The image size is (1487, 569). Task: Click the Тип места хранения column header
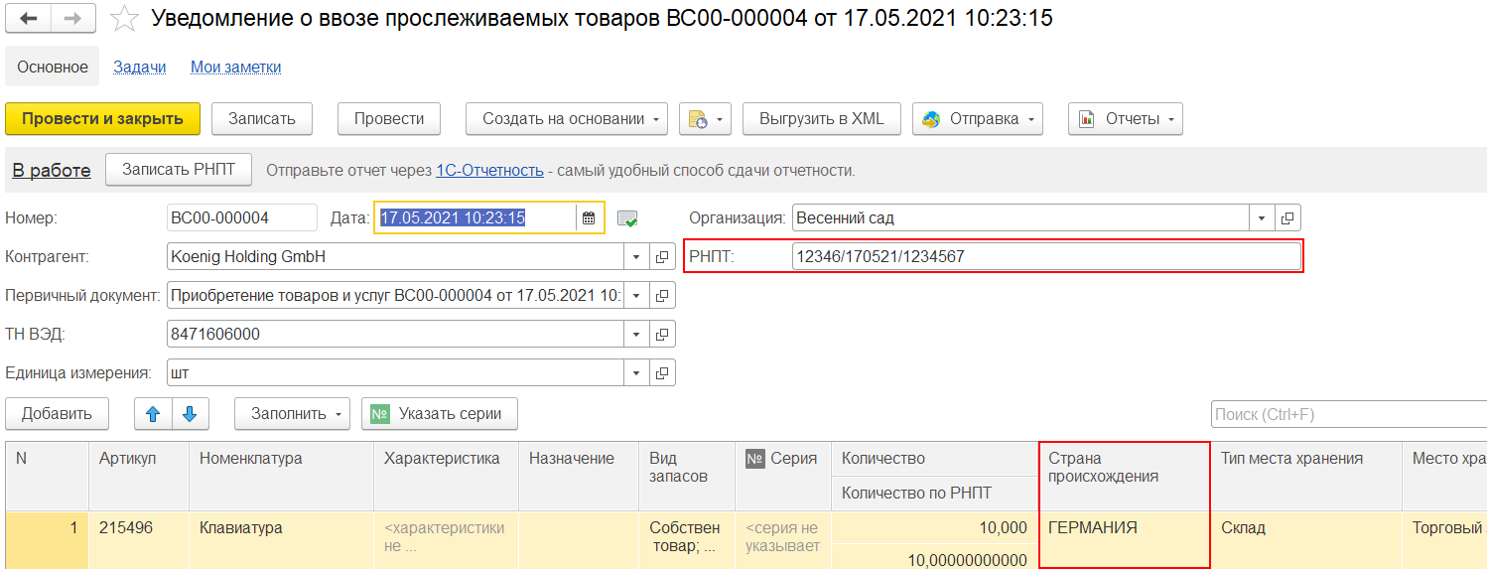(1305, 477)
